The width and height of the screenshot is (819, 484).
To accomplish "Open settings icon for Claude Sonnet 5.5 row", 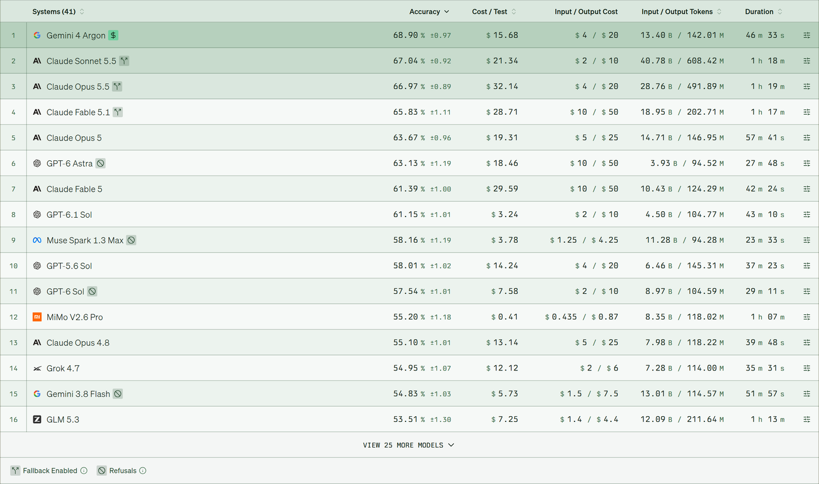I will point(807,61).
